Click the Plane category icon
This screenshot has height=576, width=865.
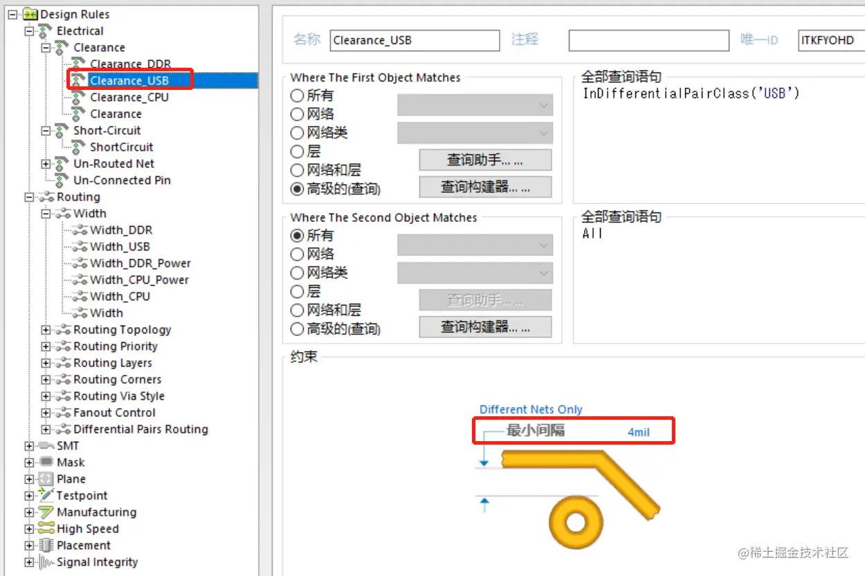[x=46, y=479]
